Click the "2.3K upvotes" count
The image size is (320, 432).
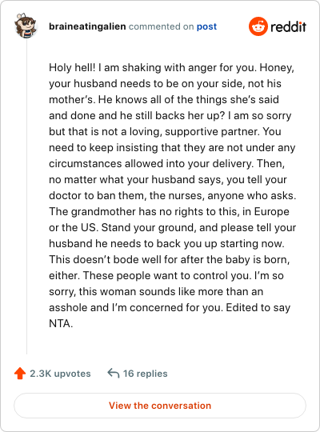pyautogui.click(x=60, y=374)
